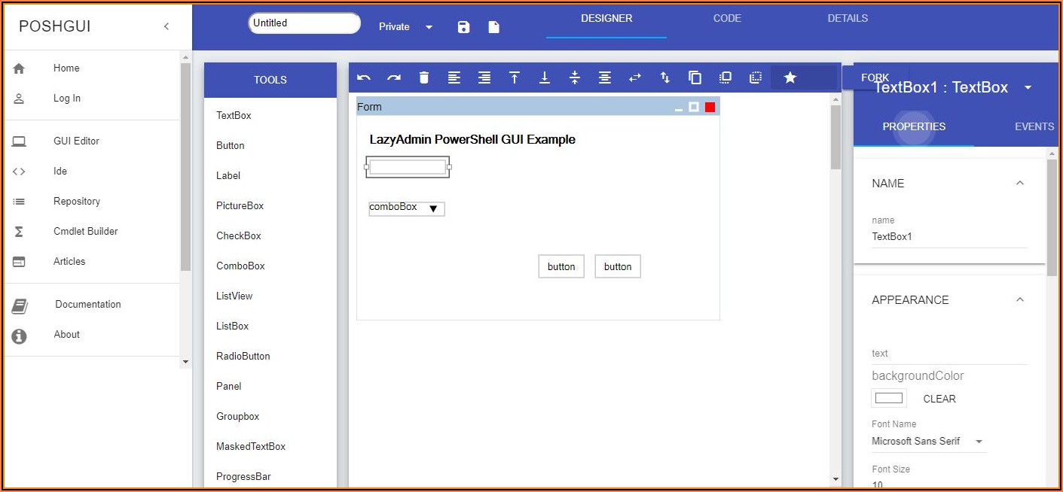This screenshot has height=492, width=1063.
Task: Open the TextBox1 control selector dropdown
Action: [1028, 88]
